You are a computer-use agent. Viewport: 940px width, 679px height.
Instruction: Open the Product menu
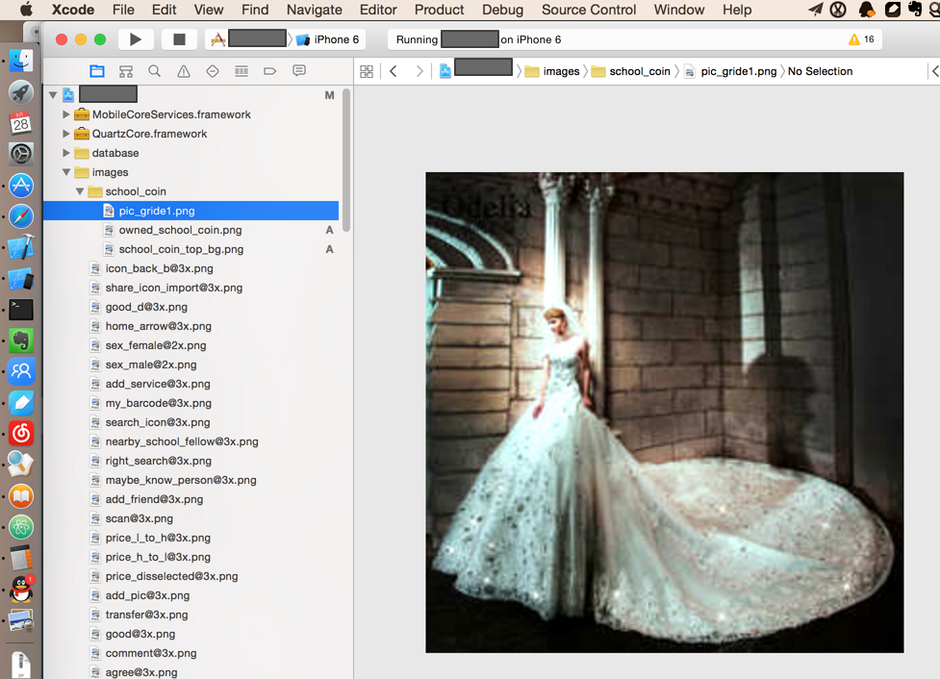pos(439,10)
